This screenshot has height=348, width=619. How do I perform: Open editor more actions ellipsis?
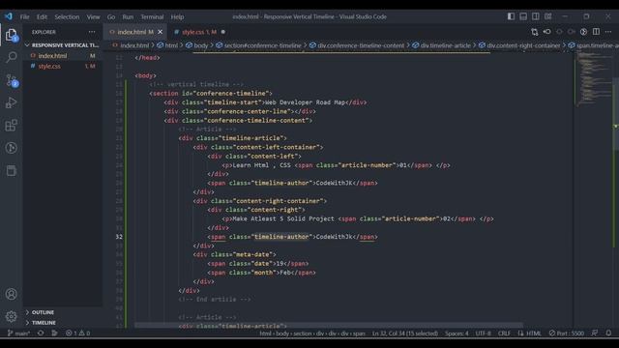[608, 32]
